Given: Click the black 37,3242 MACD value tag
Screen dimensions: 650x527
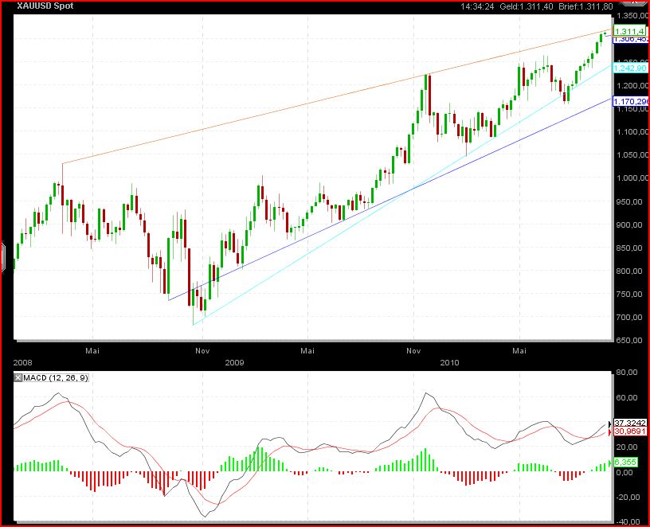Looking at the screenshot, I should [x=630, y=424].
